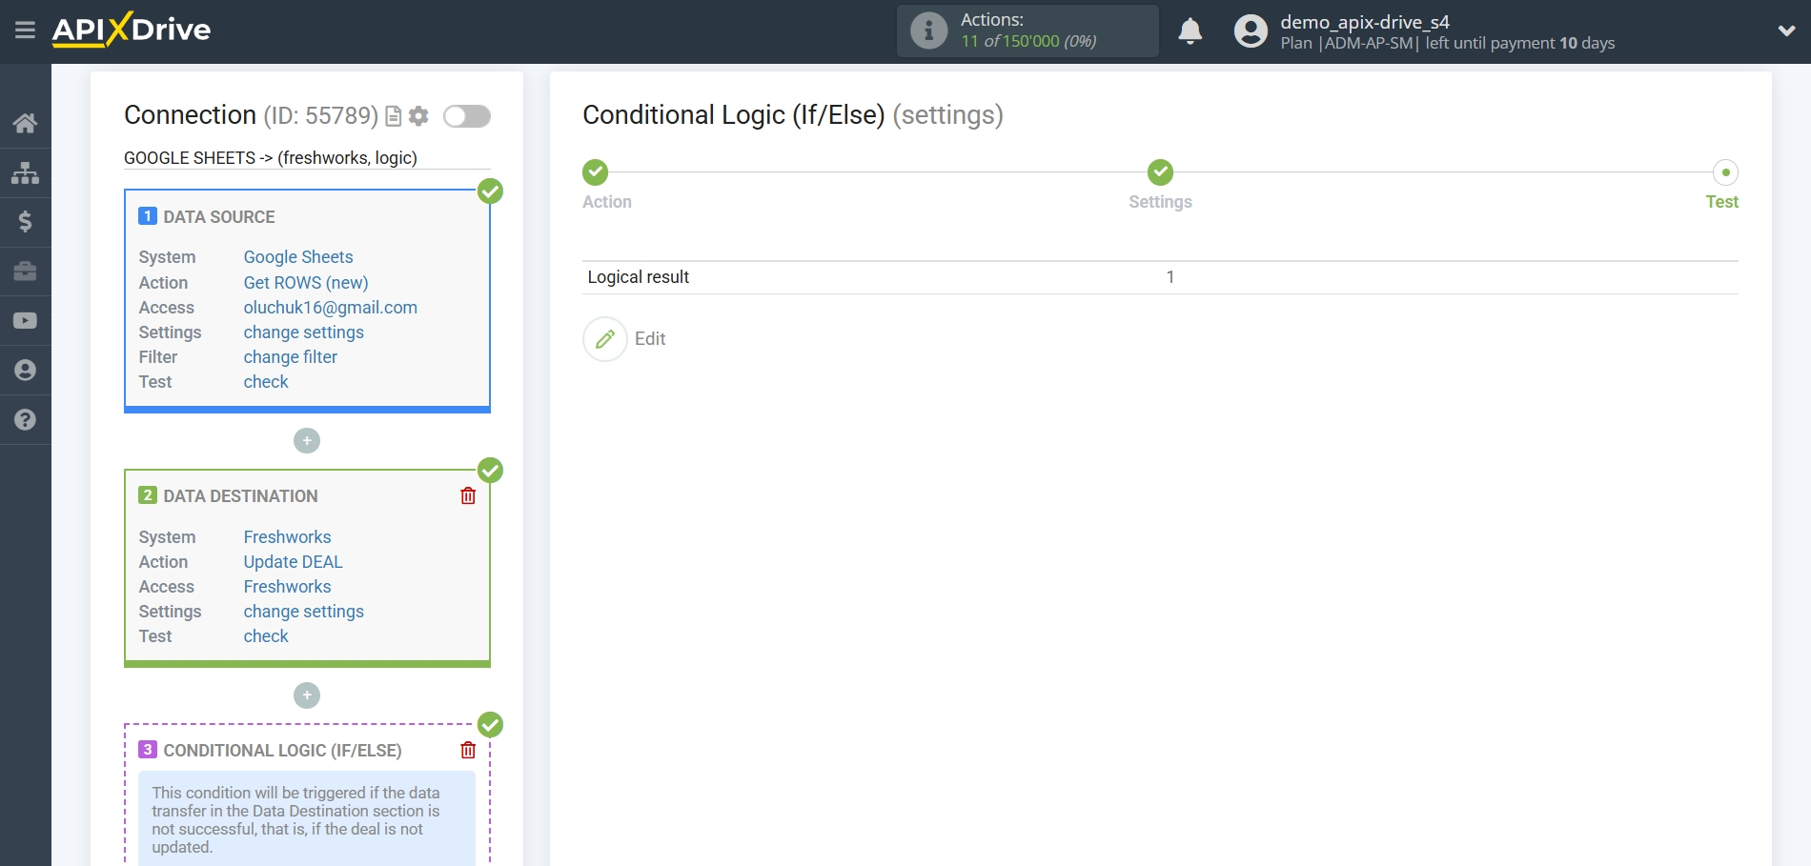Image resolution: width=1811 pixels, height=866 pixels.
Task: Select CONDITIONAL LOGIC (IF/ELSE) block header
Action: click(x=283, y=751)
